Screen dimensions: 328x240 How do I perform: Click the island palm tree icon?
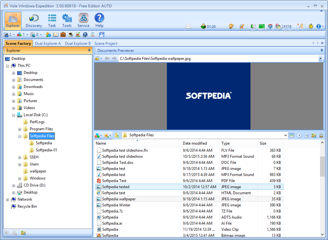click(78, 35)
